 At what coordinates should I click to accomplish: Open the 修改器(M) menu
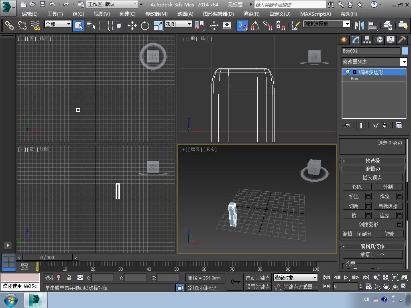[x=156, y=14]
